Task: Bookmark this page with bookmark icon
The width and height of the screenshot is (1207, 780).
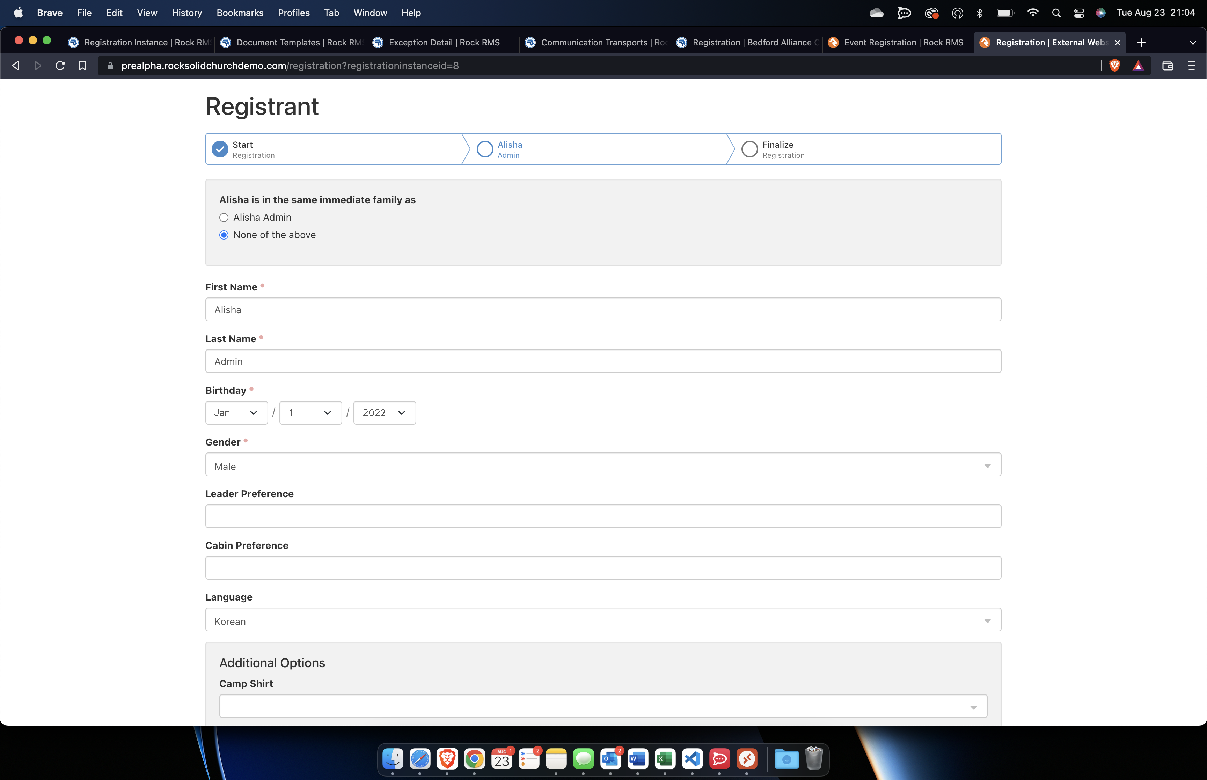Action: pos(82,66)
